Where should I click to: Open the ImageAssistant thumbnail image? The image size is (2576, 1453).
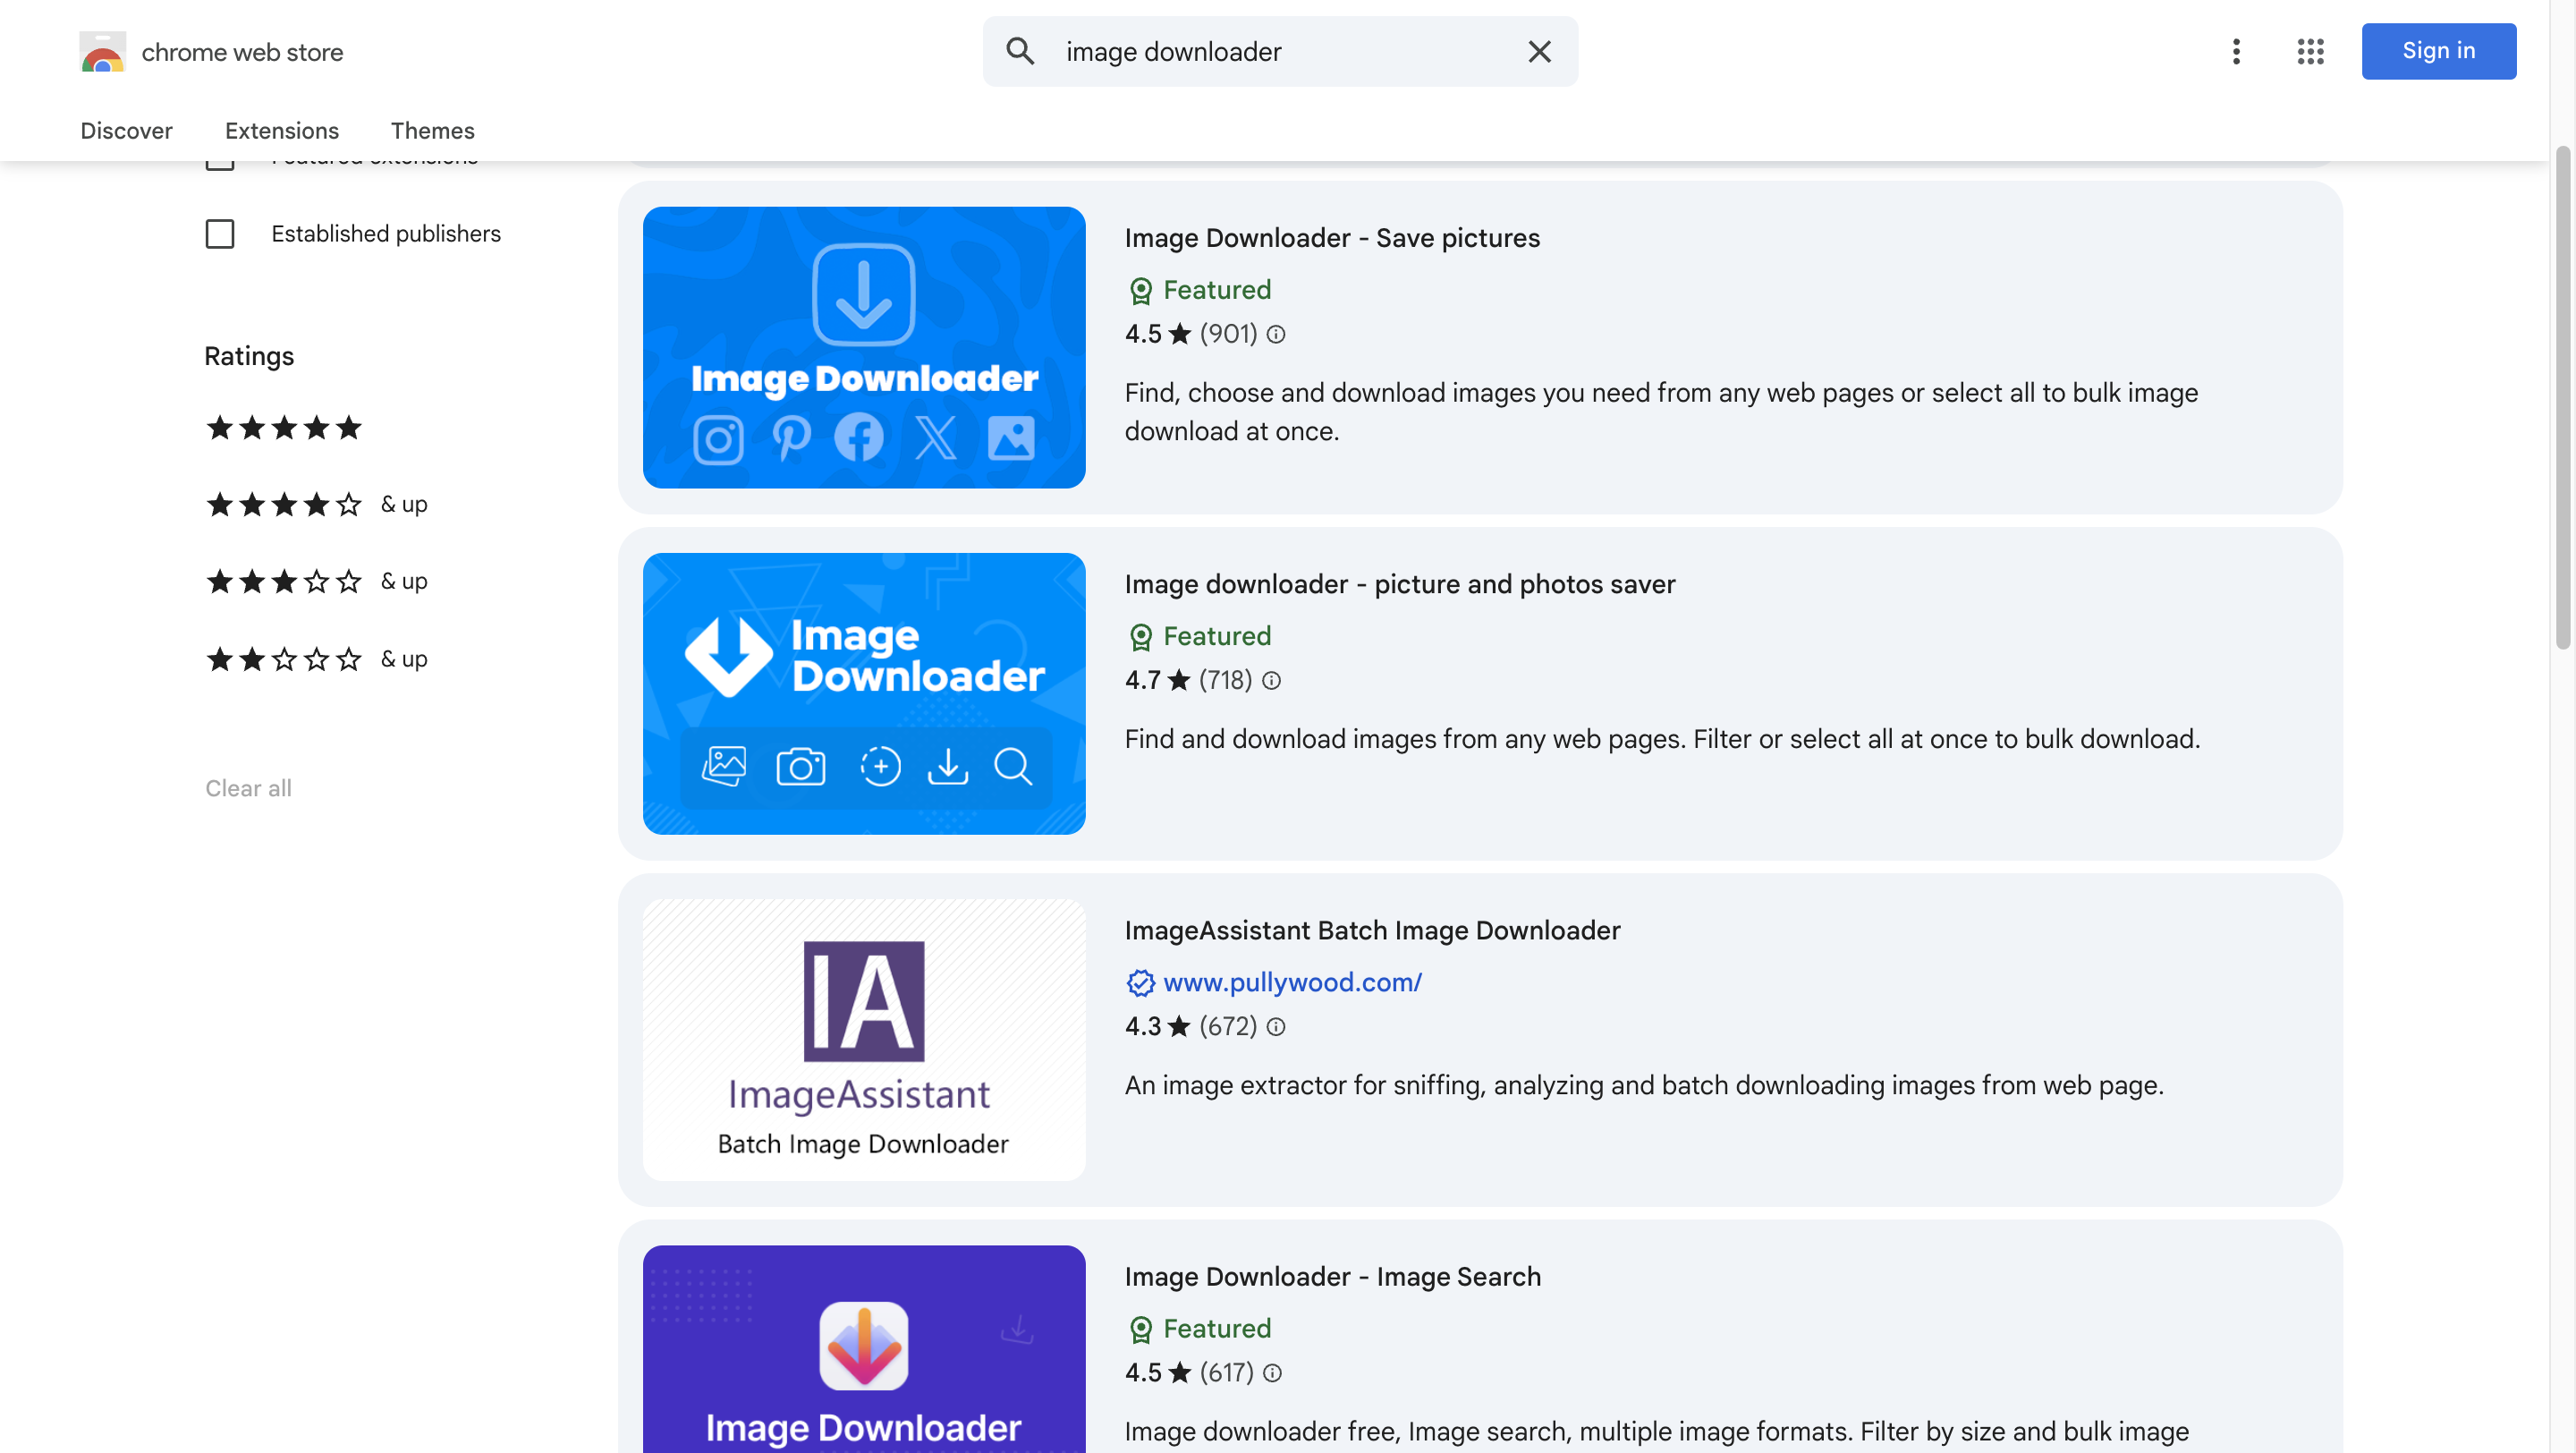pos(864,1040)
